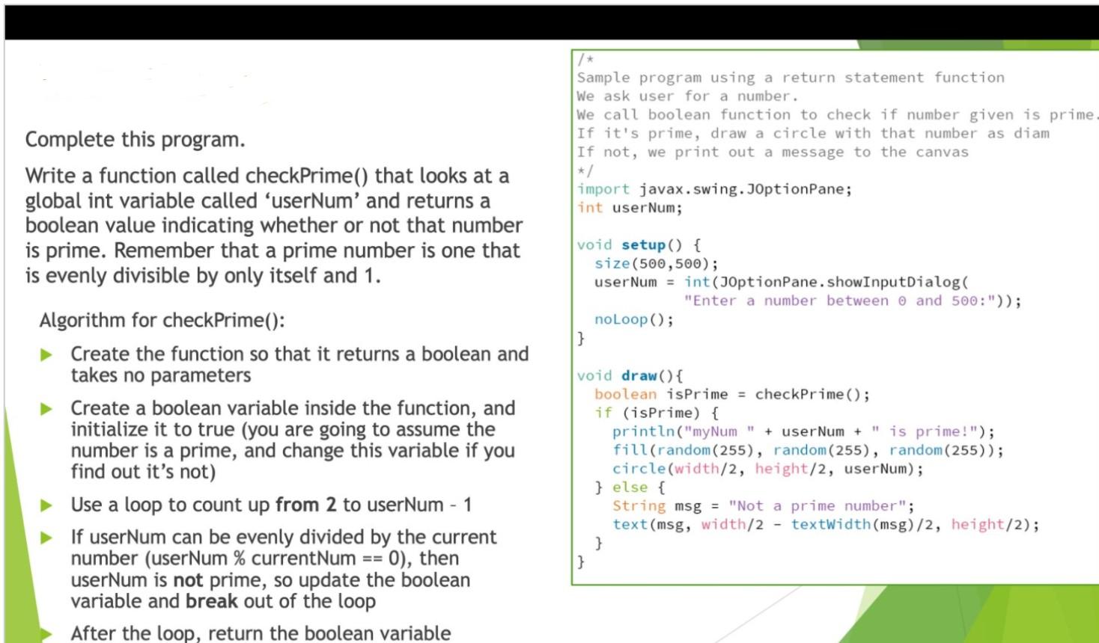The image size is (1099, 643).
Task: Click the 'circle(width/2, height/2, userNum);' line
Action: pos(761,468)
